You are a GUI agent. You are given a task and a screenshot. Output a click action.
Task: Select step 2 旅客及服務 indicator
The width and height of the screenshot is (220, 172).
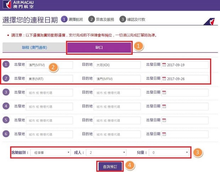101,20
